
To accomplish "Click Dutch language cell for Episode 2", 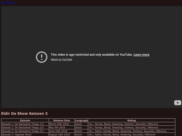I will (x=81, y=128).
